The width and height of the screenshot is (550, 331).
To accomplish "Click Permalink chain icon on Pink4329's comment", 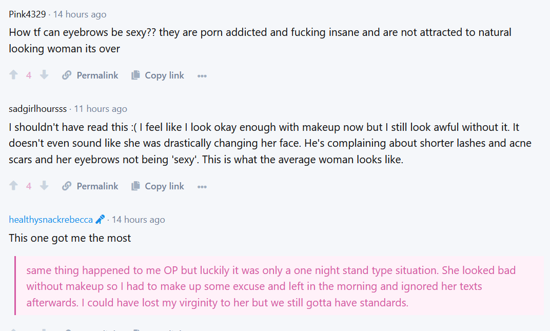I will tap(67, 75).
